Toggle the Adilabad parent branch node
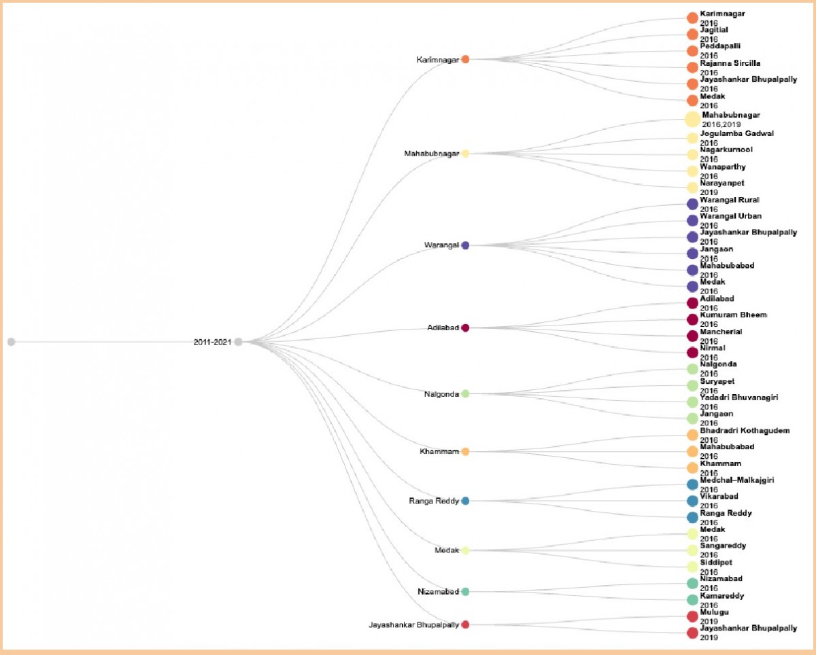Image resolution: width=816 pixels, height=655 pixels. [465, 327]
